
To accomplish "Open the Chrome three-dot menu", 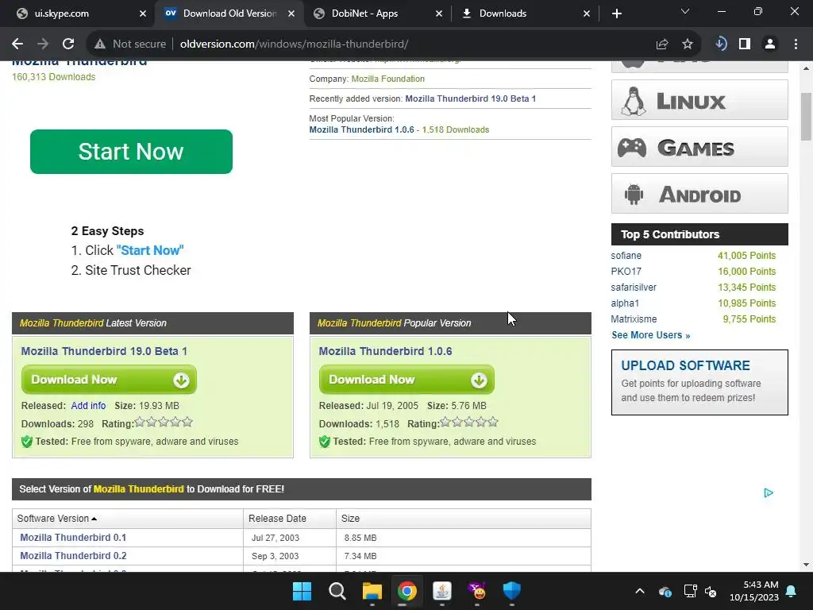I will click(x=796, y=44).
